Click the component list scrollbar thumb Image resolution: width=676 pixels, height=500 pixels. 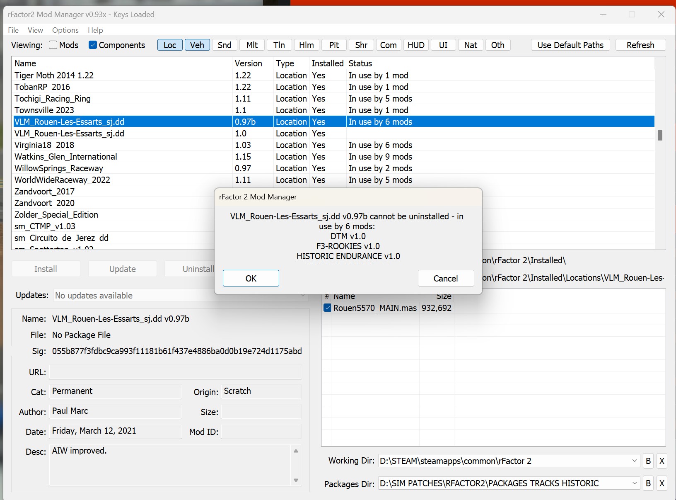click(660, 135)
